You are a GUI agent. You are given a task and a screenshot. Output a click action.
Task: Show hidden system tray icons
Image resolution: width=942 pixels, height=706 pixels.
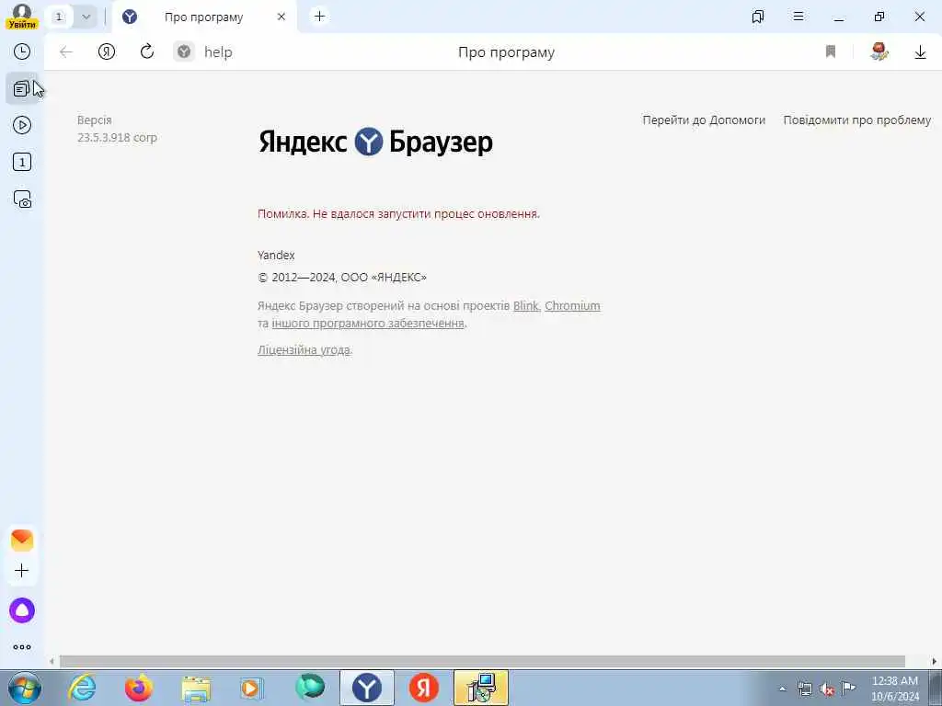point(782,689)
